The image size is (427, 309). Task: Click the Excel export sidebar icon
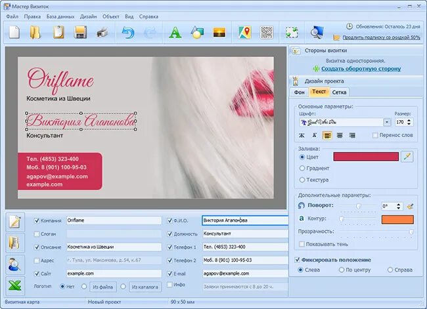[15, 285]
